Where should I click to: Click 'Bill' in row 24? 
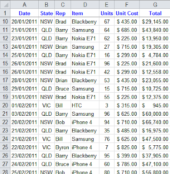click(63, 139)
